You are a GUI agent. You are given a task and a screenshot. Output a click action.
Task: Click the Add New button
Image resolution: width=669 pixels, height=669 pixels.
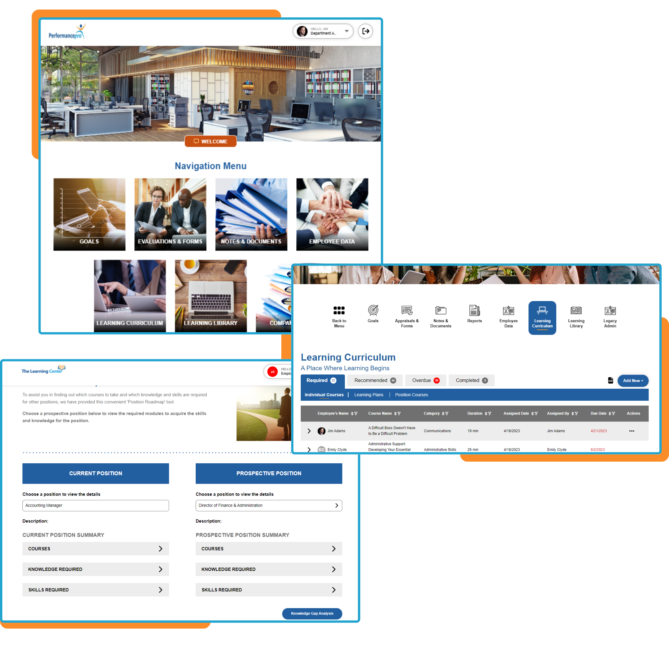pos(633,380)
